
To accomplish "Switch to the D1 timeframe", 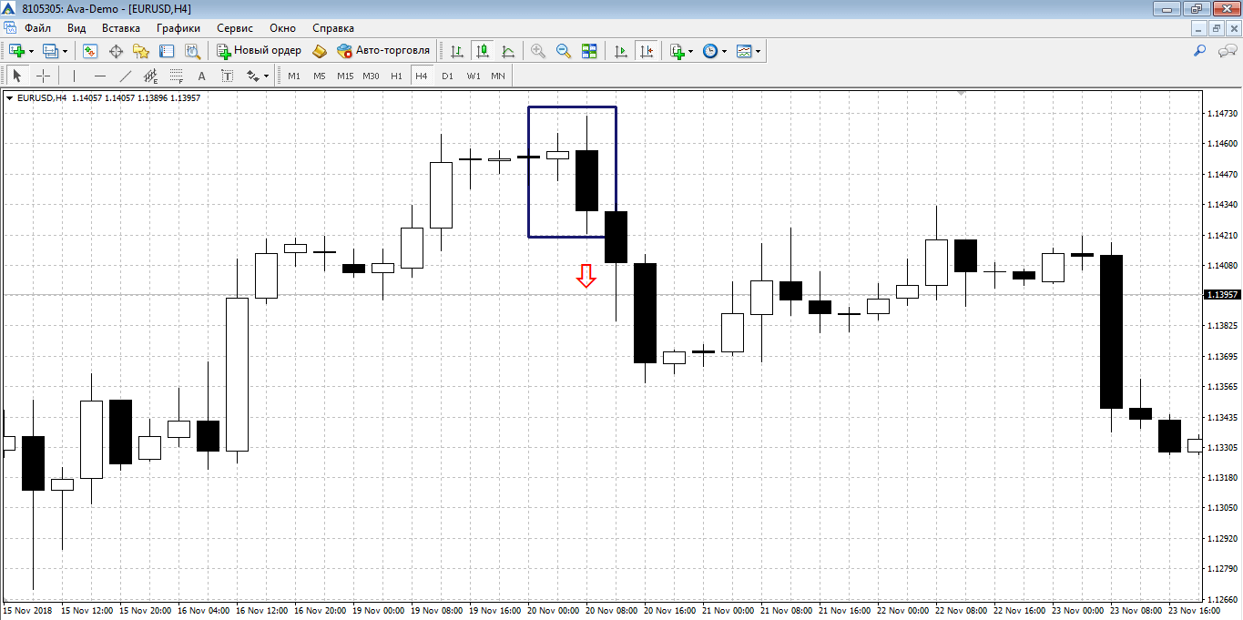I will coord(447,76).
